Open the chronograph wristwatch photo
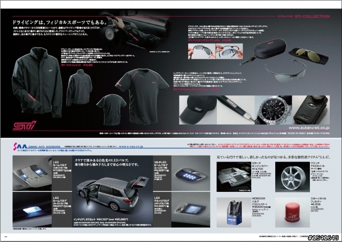The image size is (342, 242). click(x=273, y=110)
